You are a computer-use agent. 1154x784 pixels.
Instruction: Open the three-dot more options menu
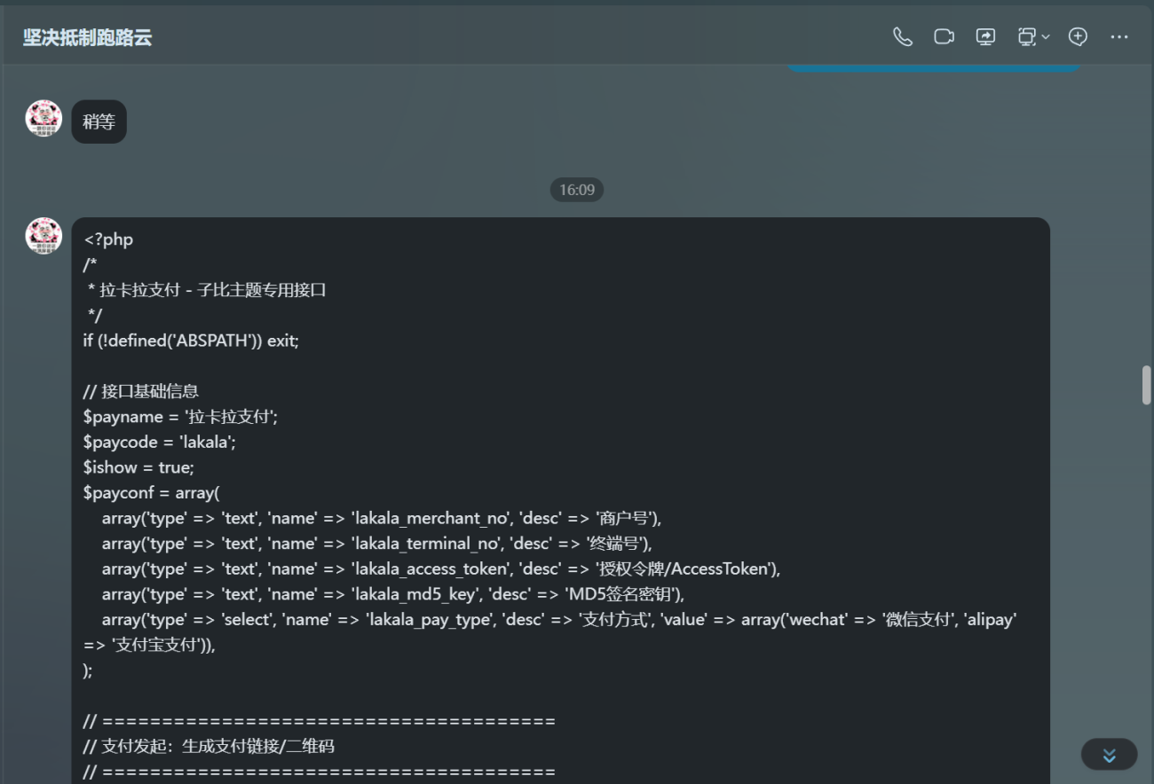pyautogui.click(x=1119, y=36)
